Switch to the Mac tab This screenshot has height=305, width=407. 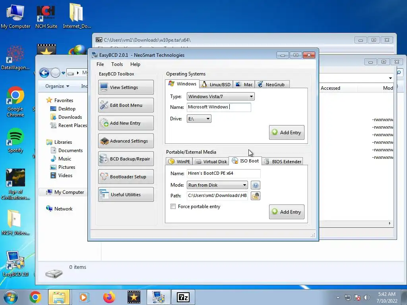point(244,85)
